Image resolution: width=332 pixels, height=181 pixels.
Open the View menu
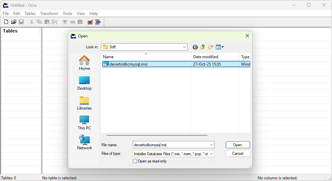[x=81, y=14]
